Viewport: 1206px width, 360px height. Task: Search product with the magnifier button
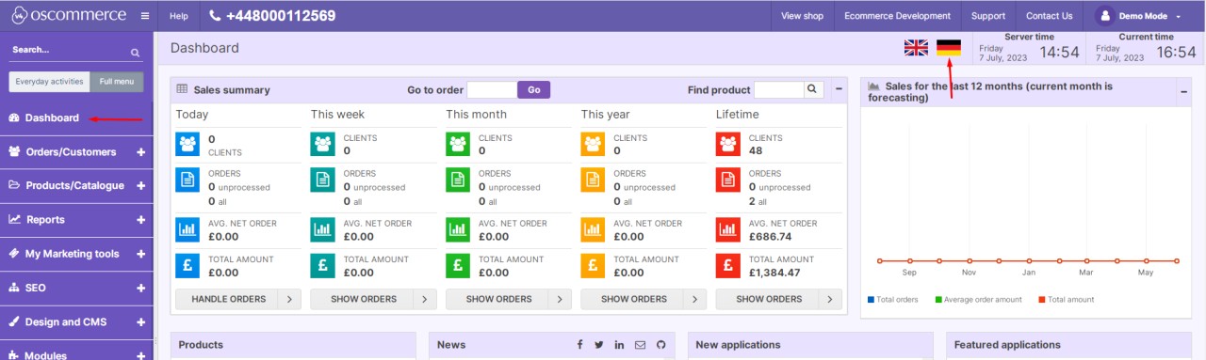click(813, 90)
